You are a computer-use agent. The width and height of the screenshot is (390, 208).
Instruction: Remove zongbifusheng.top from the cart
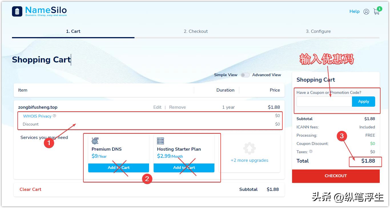[x=178, y=107]
